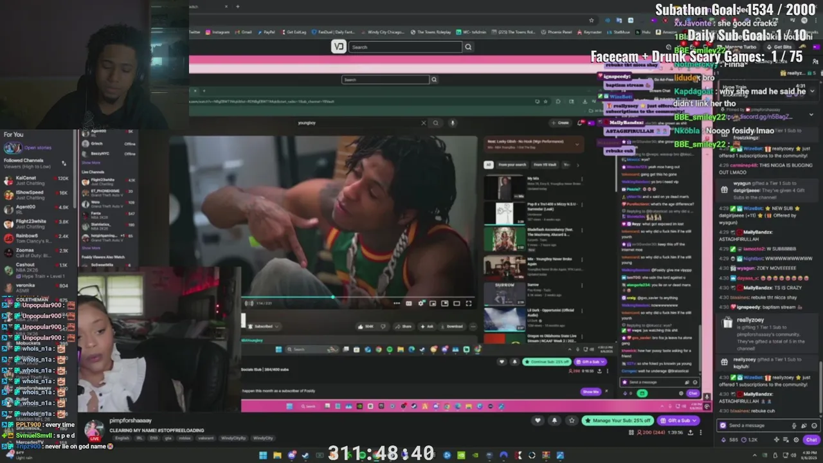Open the KaiCenat channel in the sidebar
Screen dimensions: 823x463
tap(37, 180)
